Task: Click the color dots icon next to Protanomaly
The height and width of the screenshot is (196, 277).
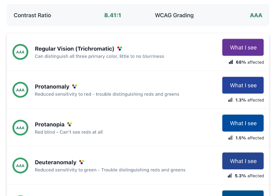Action: (74, 87)
